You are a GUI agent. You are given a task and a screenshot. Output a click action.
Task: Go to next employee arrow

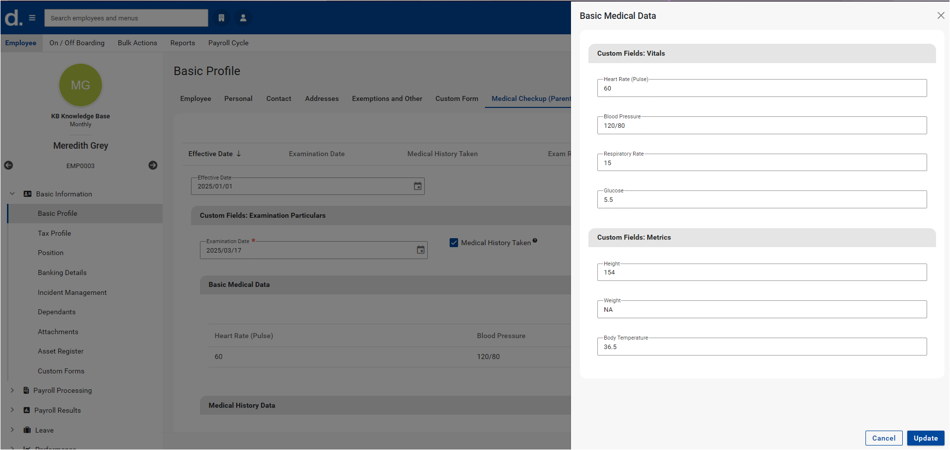(153, 165)
